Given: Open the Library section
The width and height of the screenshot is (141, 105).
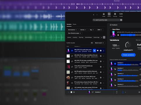Looking at the screenshot, I should pyautogui.click(x=109, y=15).
